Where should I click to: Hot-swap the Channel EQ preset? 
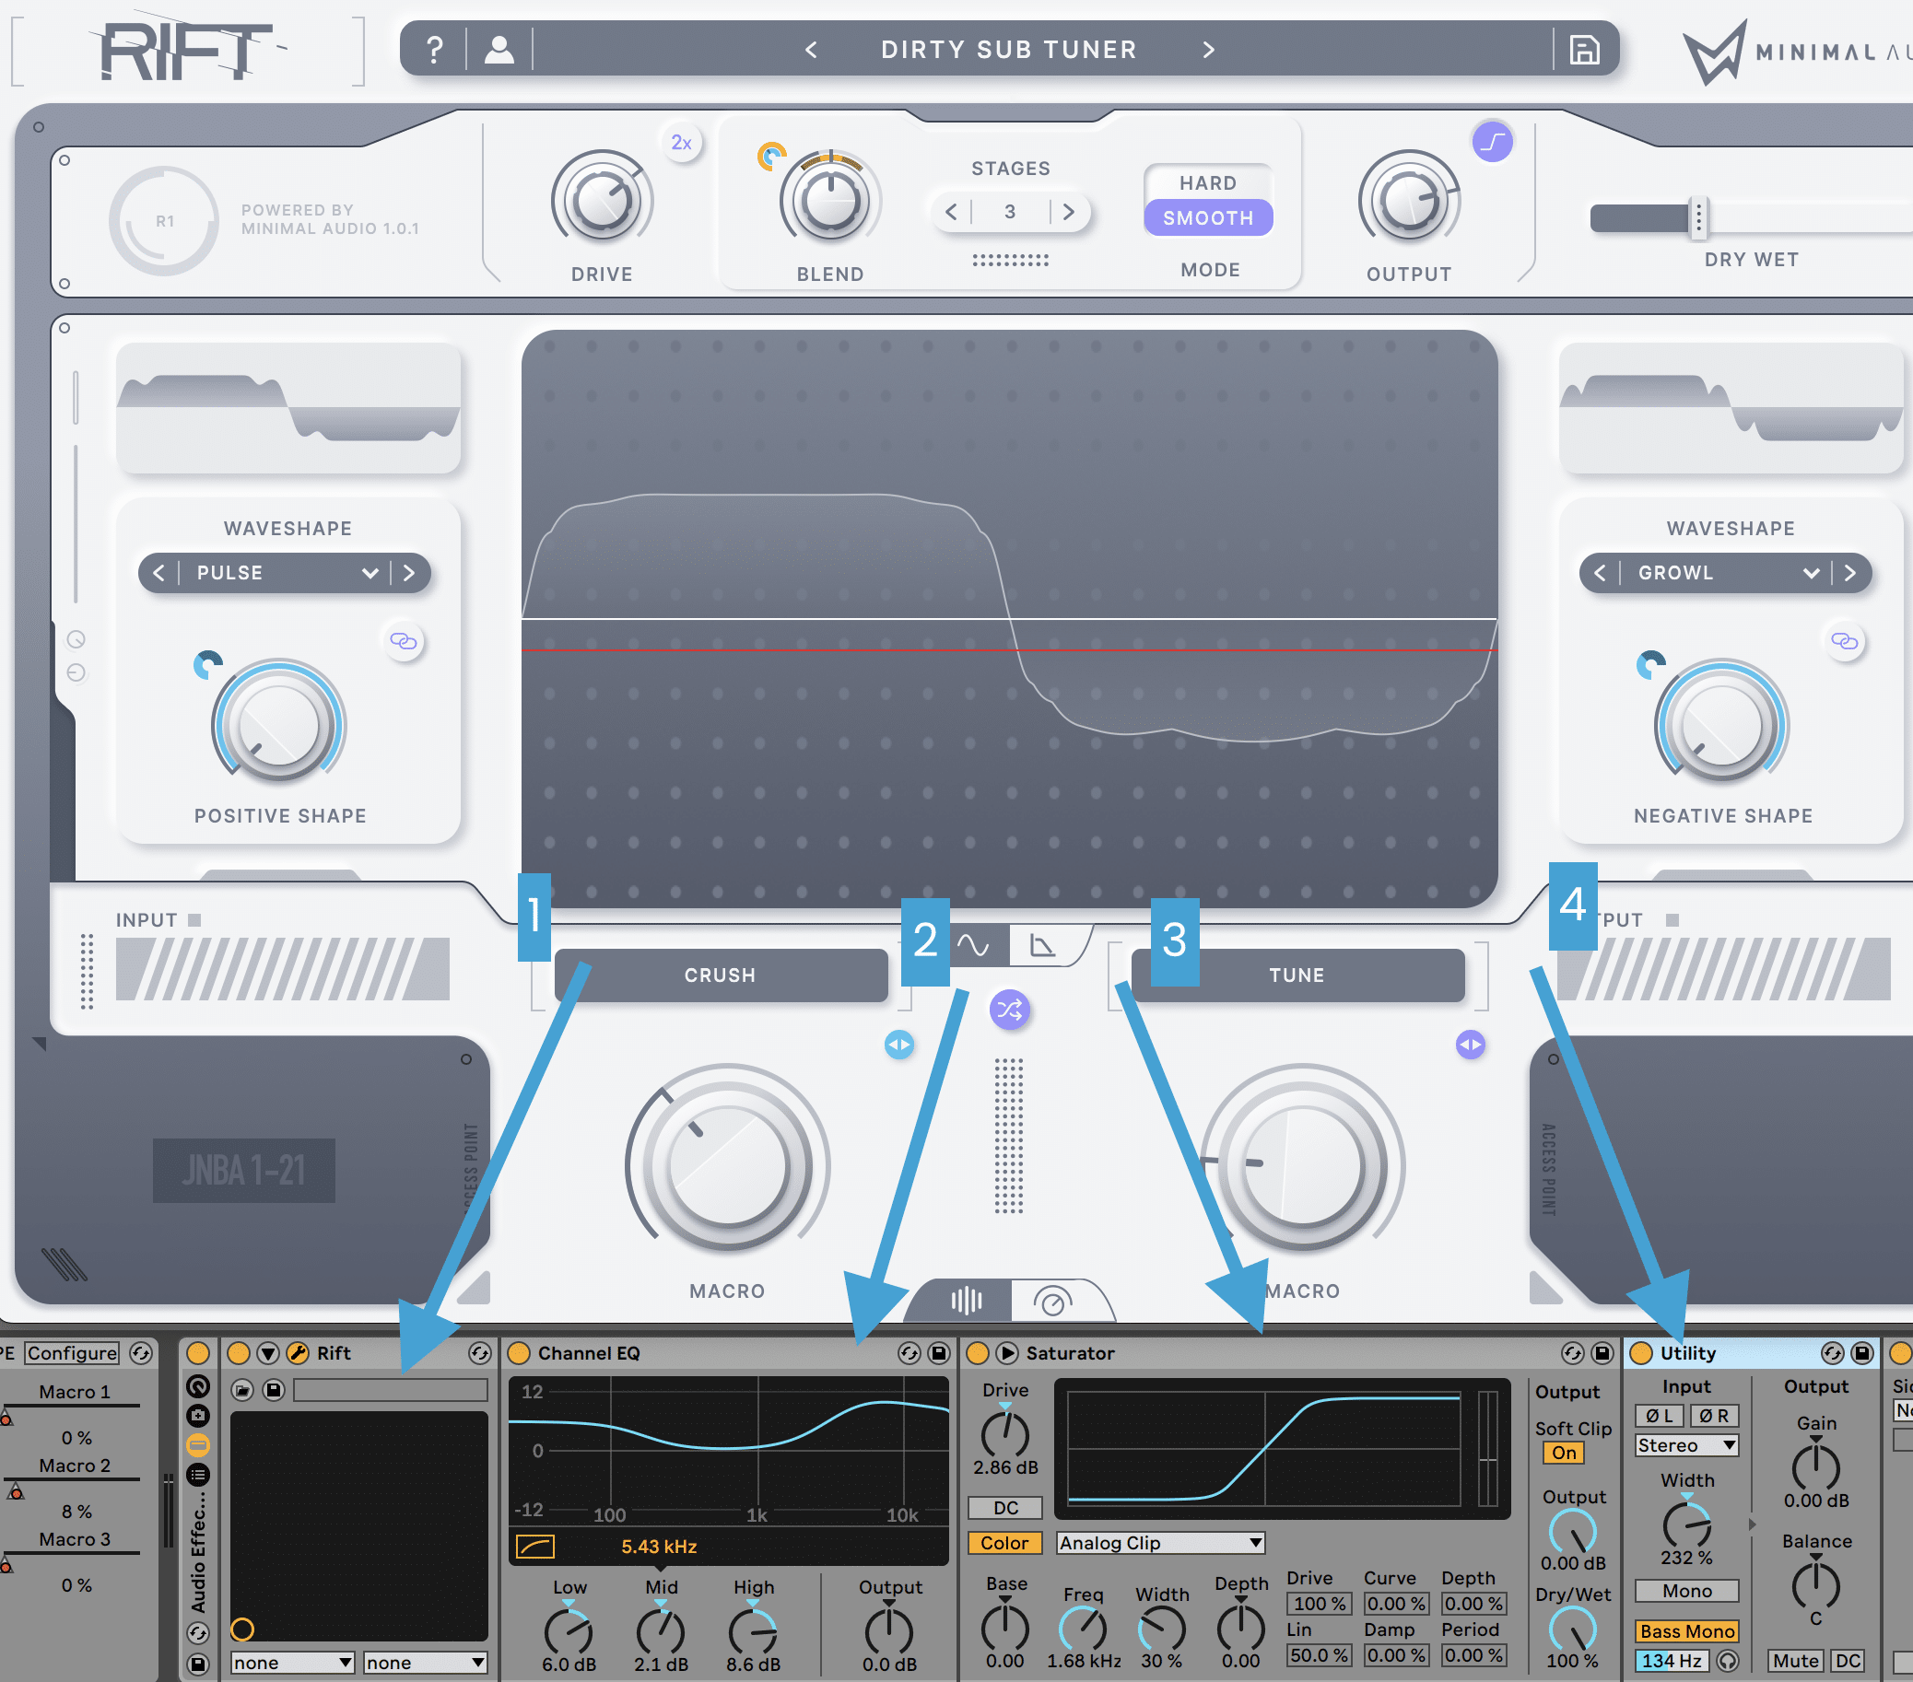click(909, 1353)
